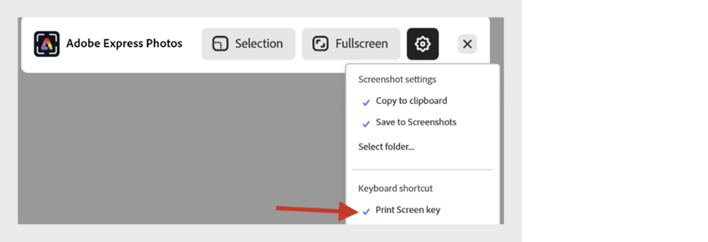Image resolution: width=708 pixels, height=242 pixels.
Task: Disable the Save to Screenshots option
Action: click(x=415, y=122)
